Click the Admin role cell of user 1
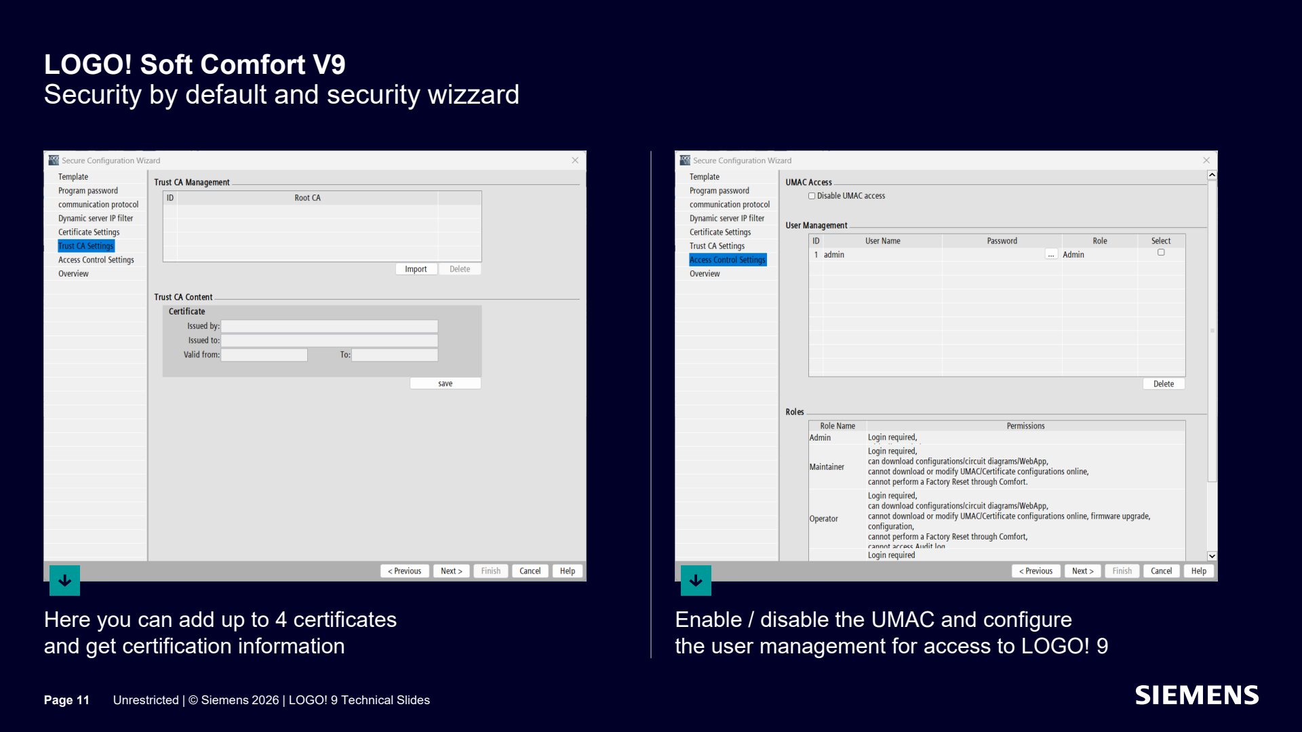Screen dimensions: 1302x732 (1099, 255)
